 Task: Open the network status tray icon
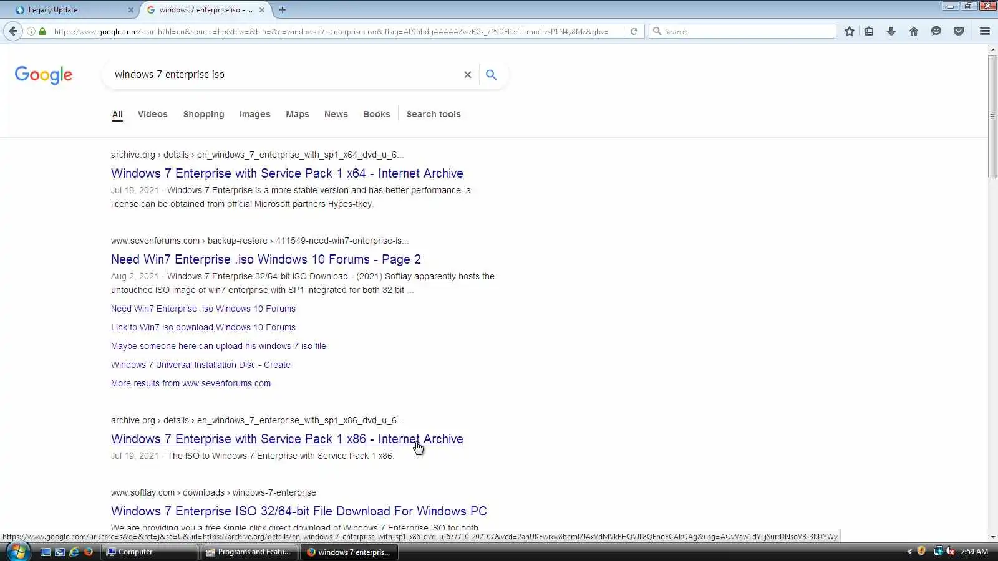pyautogui.click(x=938, y=551)
